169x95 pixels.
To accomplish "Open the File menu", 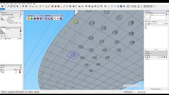I will [x=1, y=4].
